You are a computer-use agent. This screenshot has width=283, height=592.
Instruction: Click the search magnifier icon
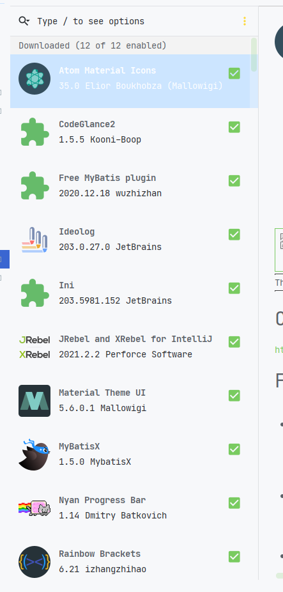click(x=24, y=21)
